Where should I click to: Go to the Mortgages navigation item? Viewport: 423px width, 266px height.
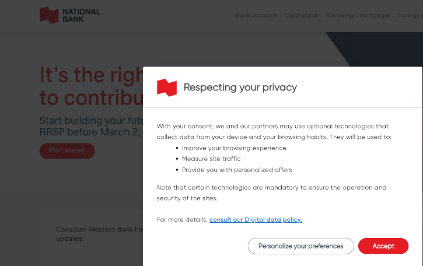click(x=375, y=15)
